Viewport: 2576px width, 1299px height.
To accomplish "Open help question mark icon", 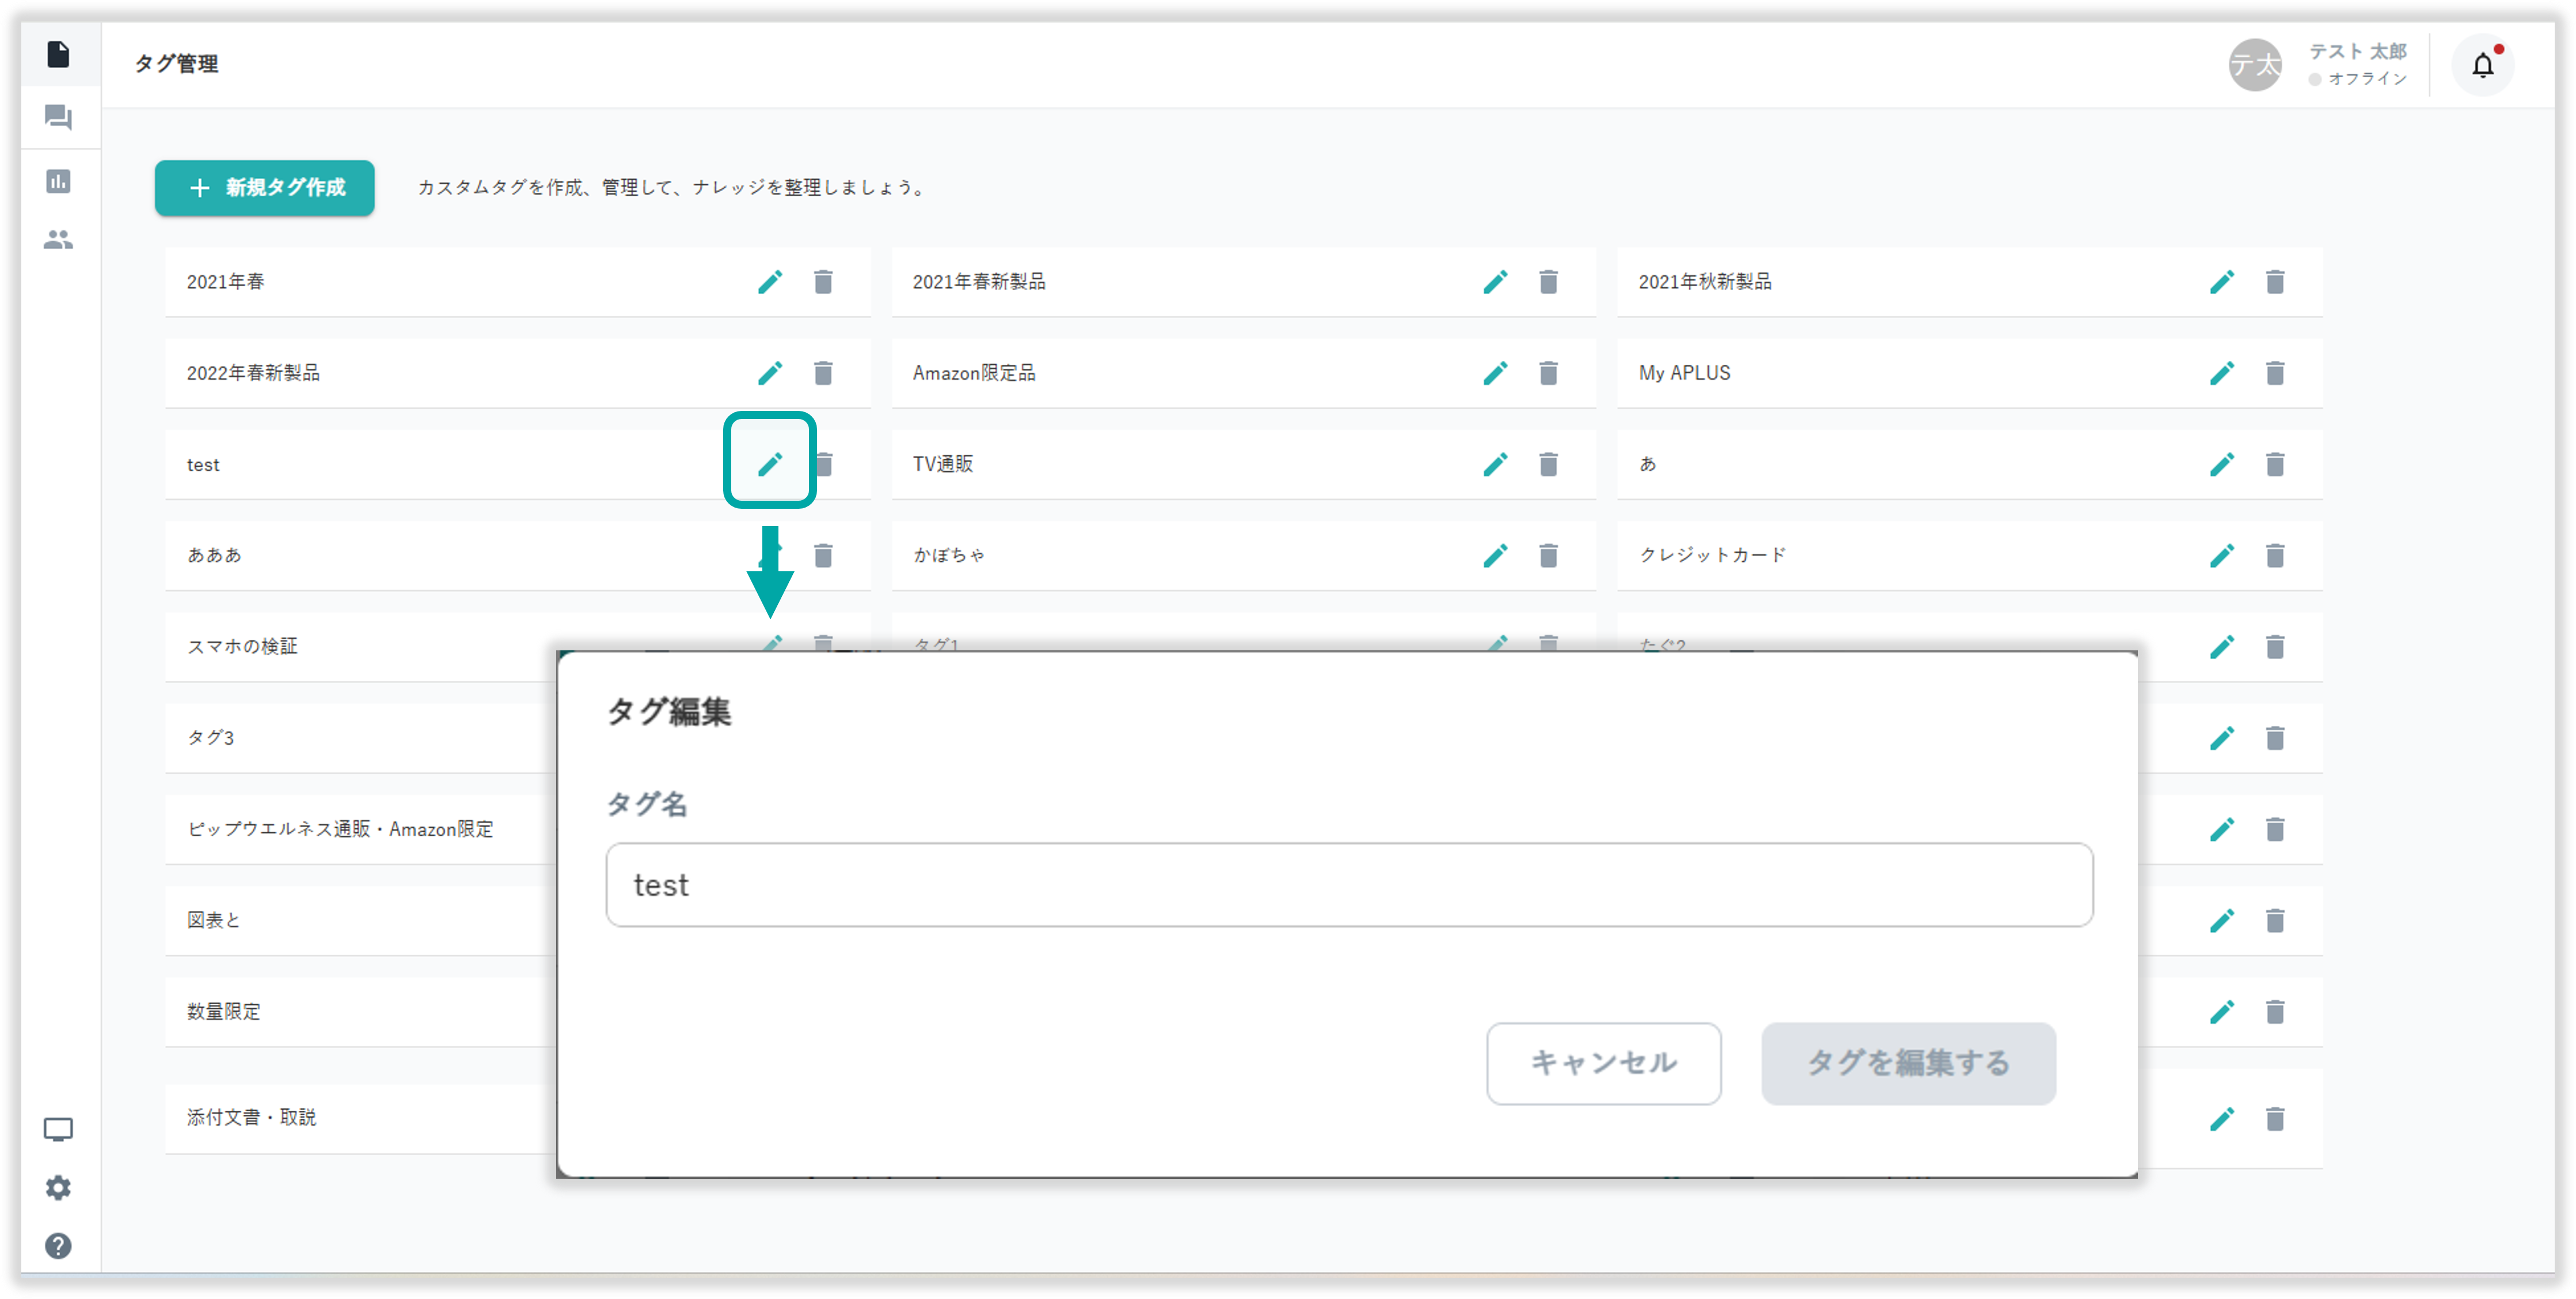I will 58,1245.
